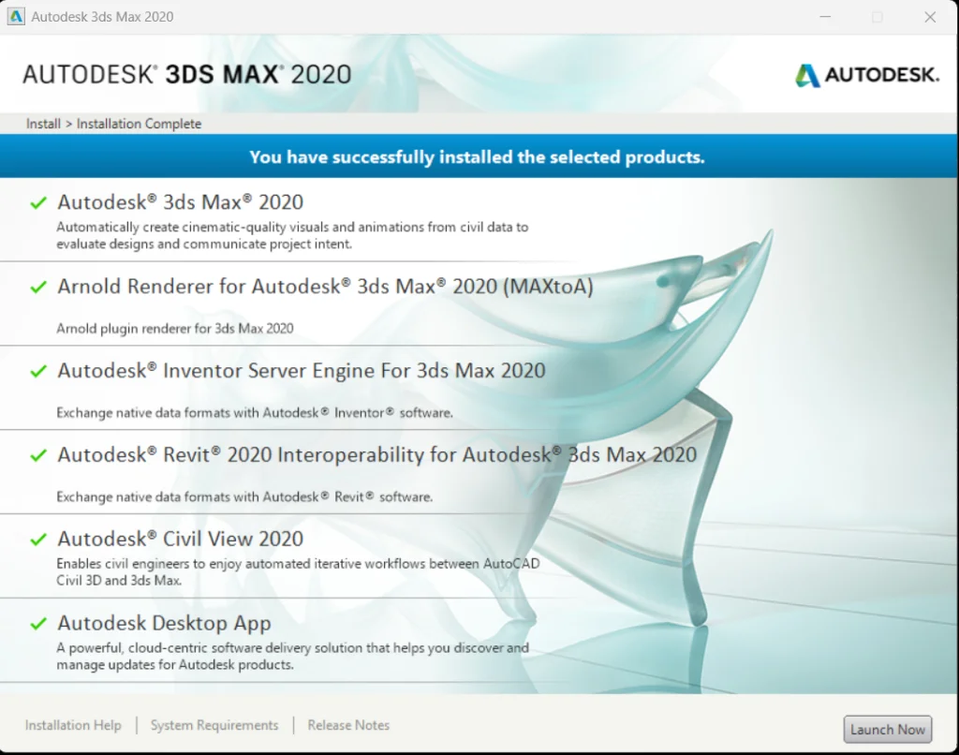Open the System Requirements link
The width and height of the screenshot is (959, 755).
tap(214, 725)
